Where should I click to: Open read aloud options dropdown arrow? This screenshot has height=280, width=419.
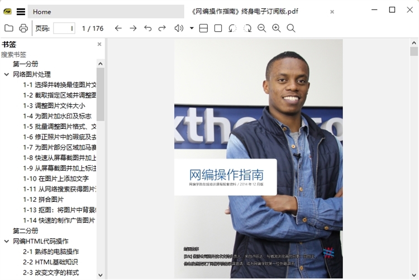click(x=192, y=28)
